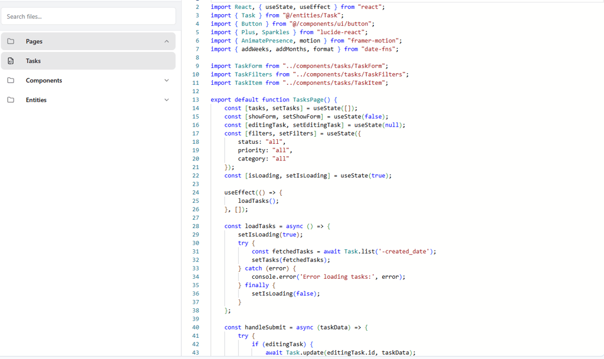The width and height of the screenshot is (604, 359).
Task: Click setFilters in the code
Action: (x=296, y=133)
